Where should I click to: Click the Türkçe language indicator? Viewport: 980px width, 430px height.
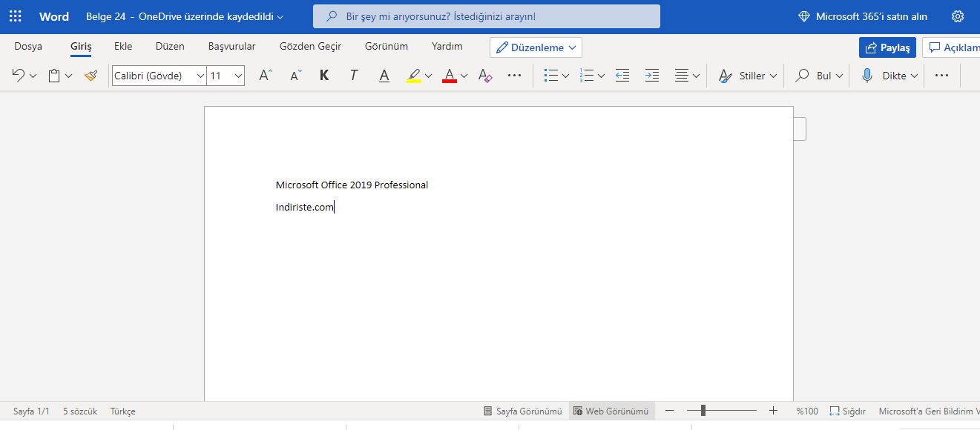click(123, 411)
